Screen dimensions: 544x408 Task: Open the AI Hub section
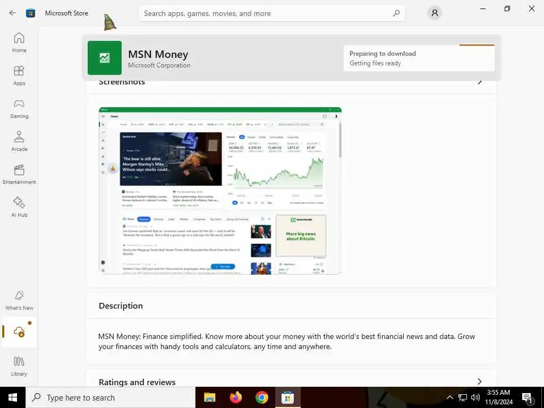pos(19,207)
